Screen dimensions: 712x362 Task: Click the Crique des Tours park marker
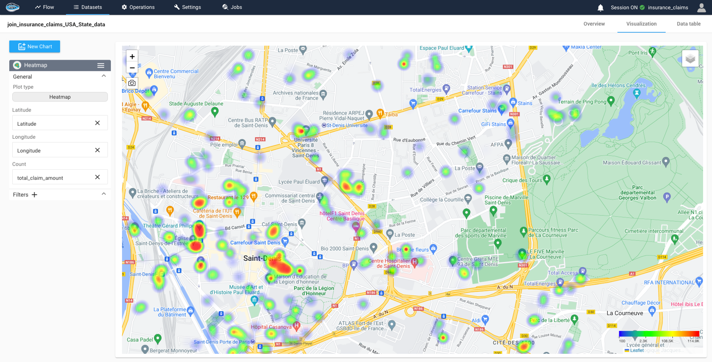547,179
